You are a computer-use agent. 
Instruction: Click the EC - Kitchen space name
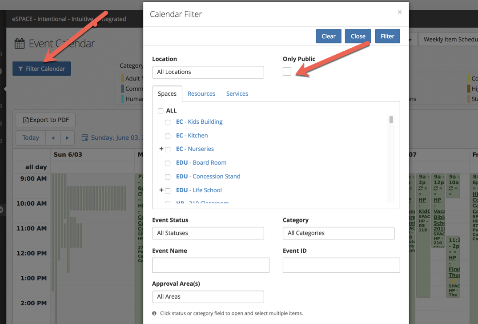[x=192, y=135]
